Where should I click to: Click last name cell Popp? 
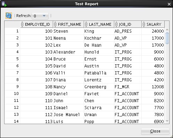(99, 121)
